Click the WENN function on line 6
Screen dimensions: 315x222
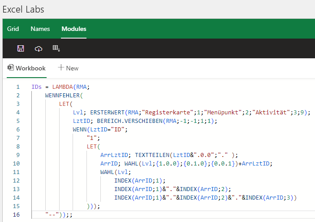pos(80,129)
